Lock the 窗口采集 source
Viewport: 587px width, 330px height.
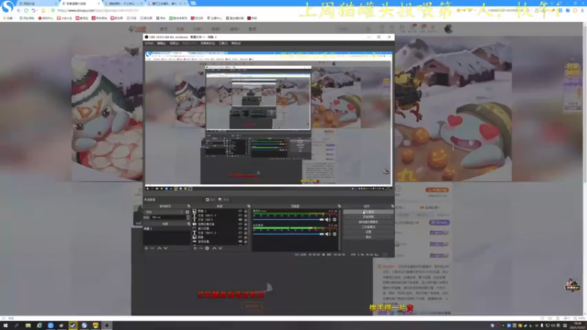coord(246,228)
